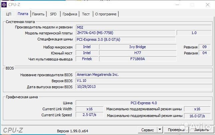Click the Ivy Bridge chipset value
The height and width of the screenshot is (135, 215).
click(x=138, y=47)
